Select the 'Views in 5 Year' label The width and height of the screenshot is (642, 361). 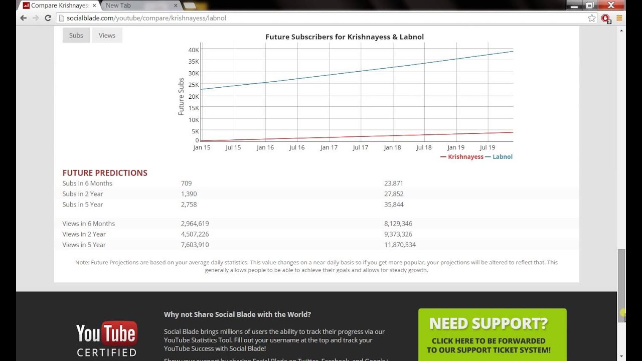tap(84, 245)
